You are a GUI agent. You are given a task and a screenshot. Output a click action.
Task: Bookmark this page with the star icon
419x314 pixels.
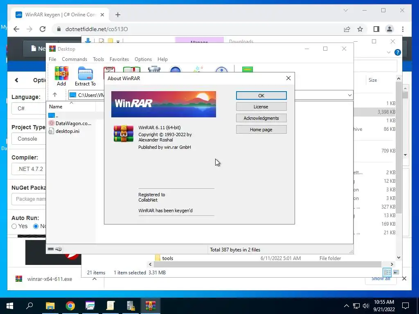pos(360,29)
